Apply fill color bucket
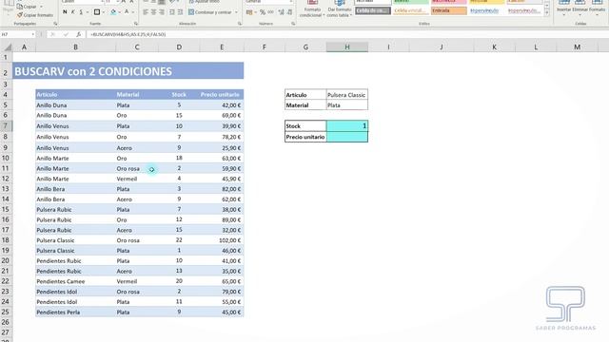Screen dimensions: 609x342 (113, 12)
